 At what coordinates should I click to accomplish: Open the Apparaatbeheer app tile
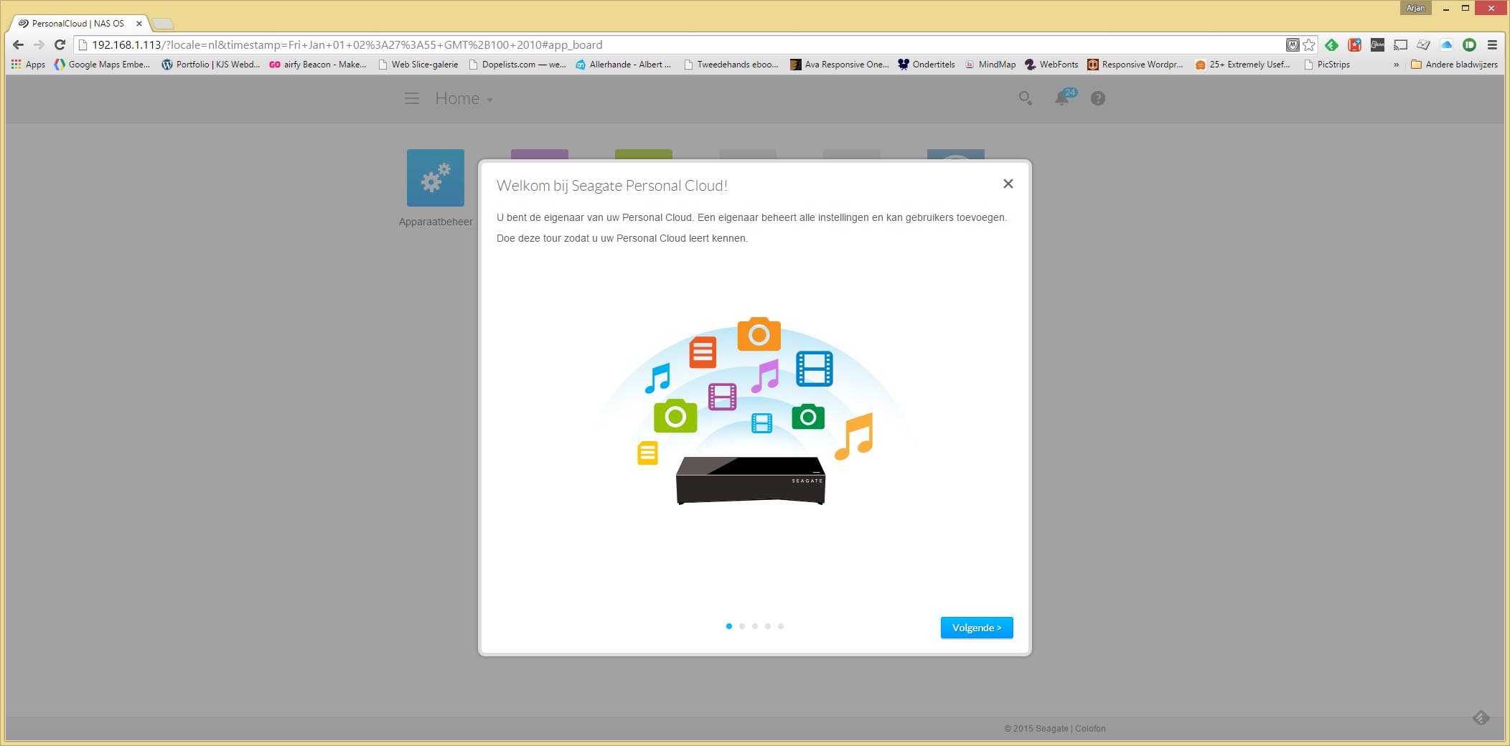tap(435, 178)
